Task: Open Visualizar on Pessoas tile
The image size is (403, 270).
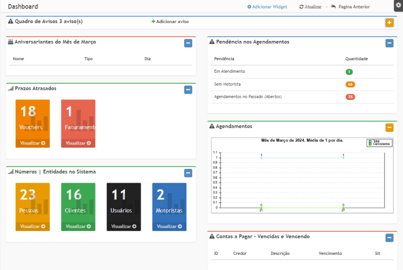Action: 33,227
